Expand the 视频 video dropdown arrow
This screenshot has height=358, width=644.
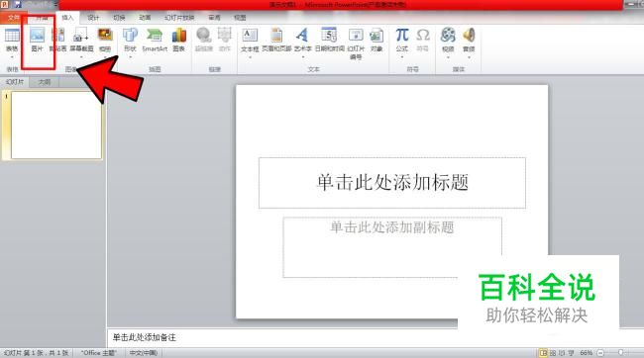pos(448,57)
